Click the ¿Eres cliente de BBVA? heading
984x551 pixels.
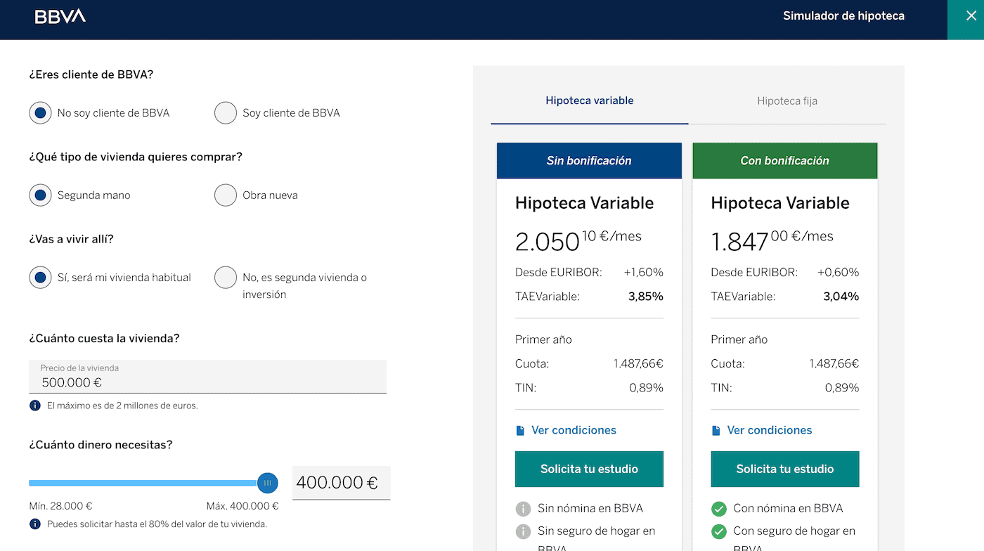coord(91,74)
